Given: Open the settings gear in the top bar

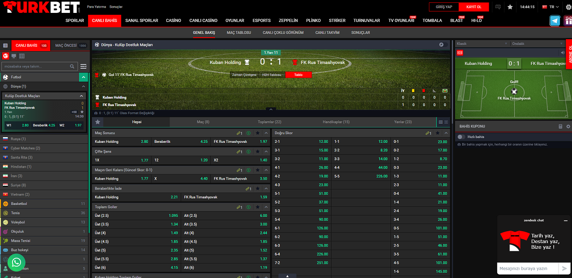Looking at the screenshot, I should 568,7.
